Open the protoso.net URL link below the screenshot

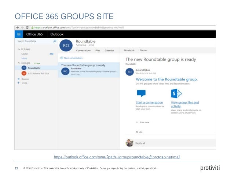(x=117, y=157)
